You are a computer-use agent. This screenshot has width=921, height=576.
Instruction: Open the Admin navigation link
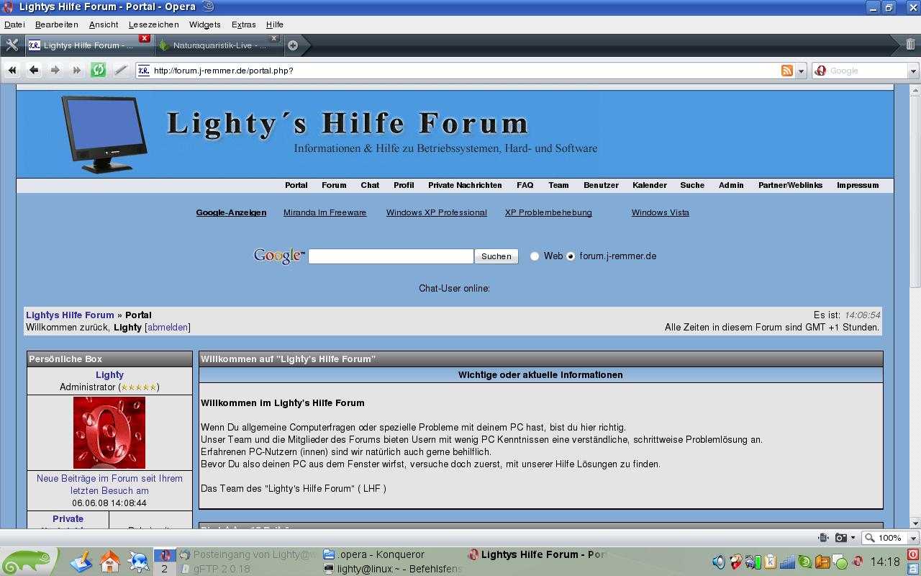[x=731, y=185]
